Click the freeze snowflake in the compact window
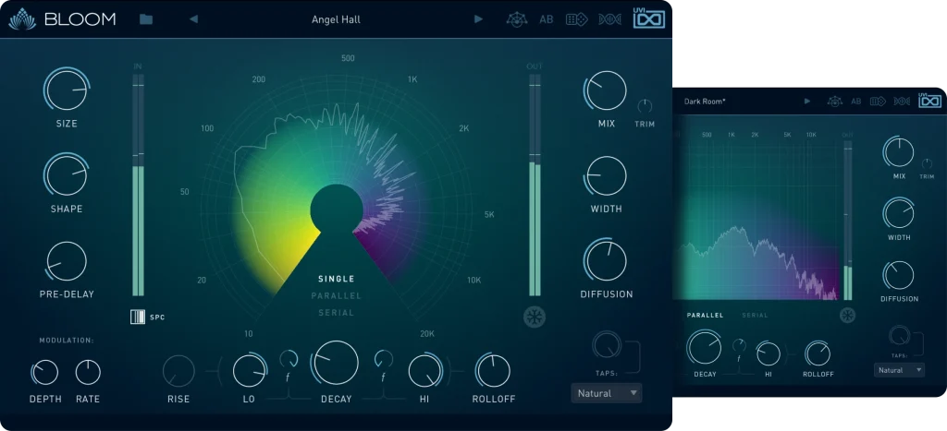 tap(847, 316)
